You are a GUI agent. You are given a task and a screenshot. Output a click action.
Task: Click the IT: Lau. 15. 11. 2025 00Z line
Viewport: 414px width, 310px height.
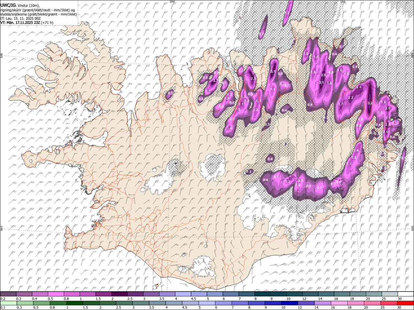(20, 18)
